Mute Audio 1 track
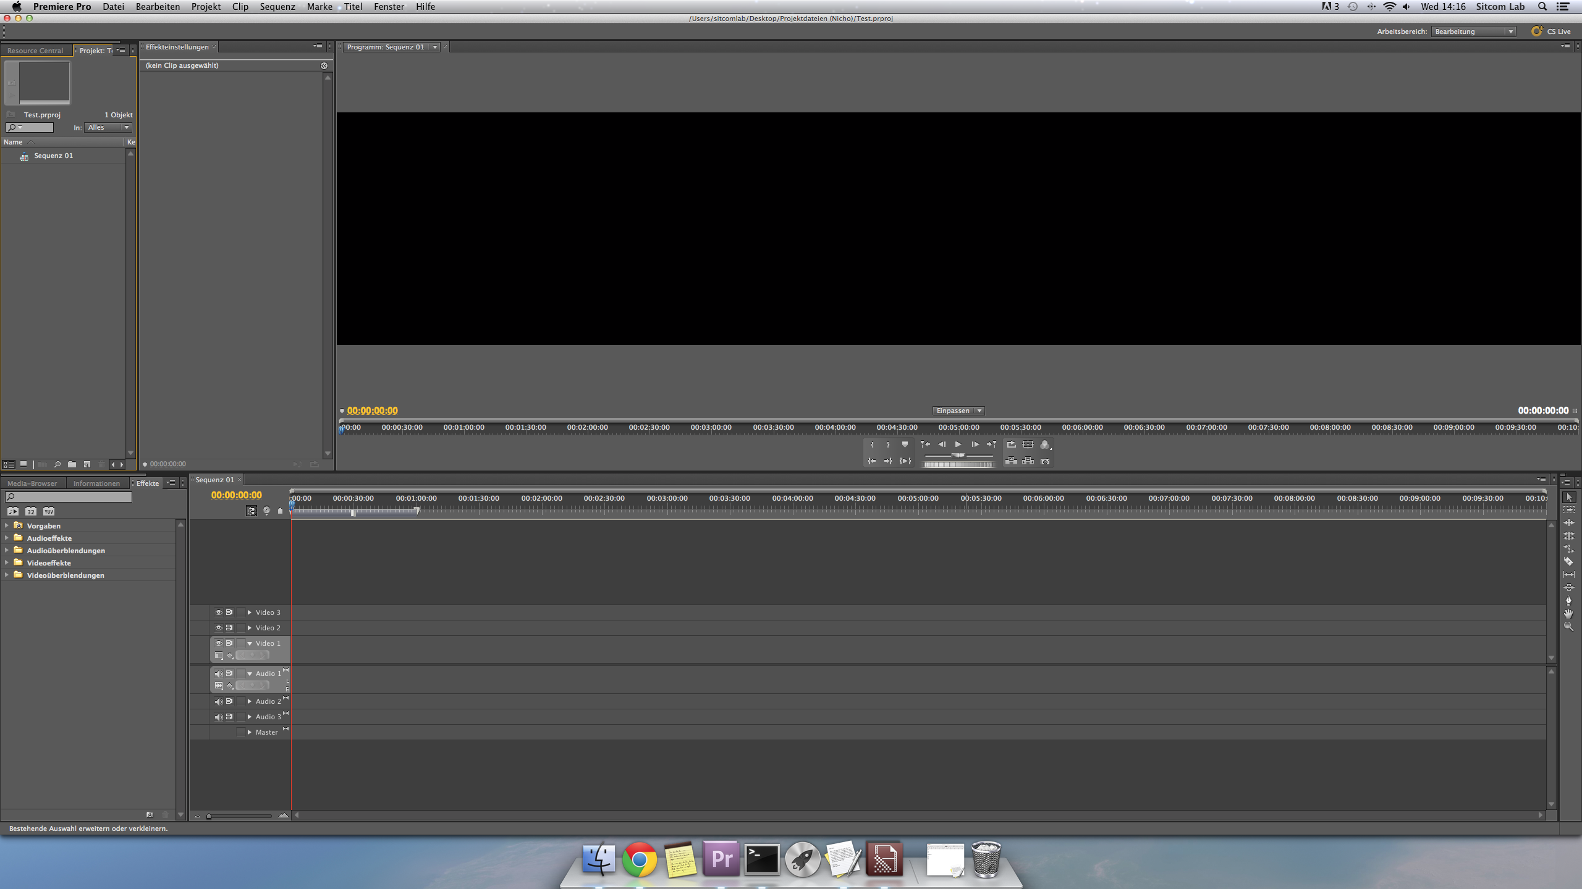This screenshot has height=889, width=1582. coord(216,673)
